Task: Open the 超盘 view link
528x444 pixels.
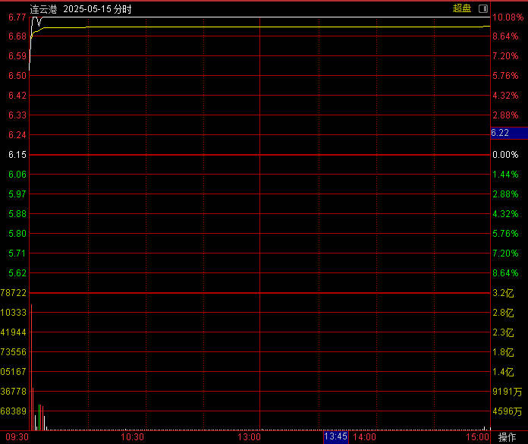Action: coord(461,8)
